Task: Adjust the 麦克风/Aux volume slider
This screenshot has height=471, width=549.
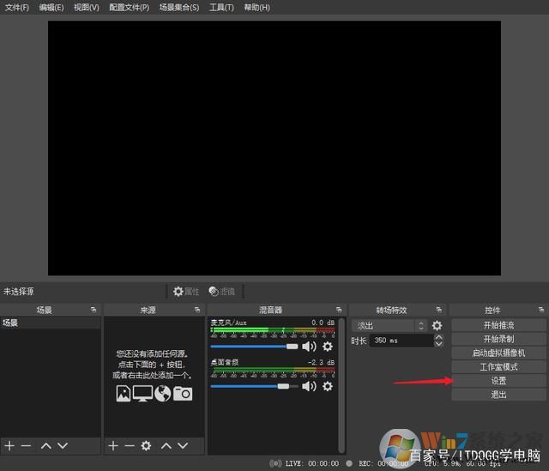Action: point(254,347)
